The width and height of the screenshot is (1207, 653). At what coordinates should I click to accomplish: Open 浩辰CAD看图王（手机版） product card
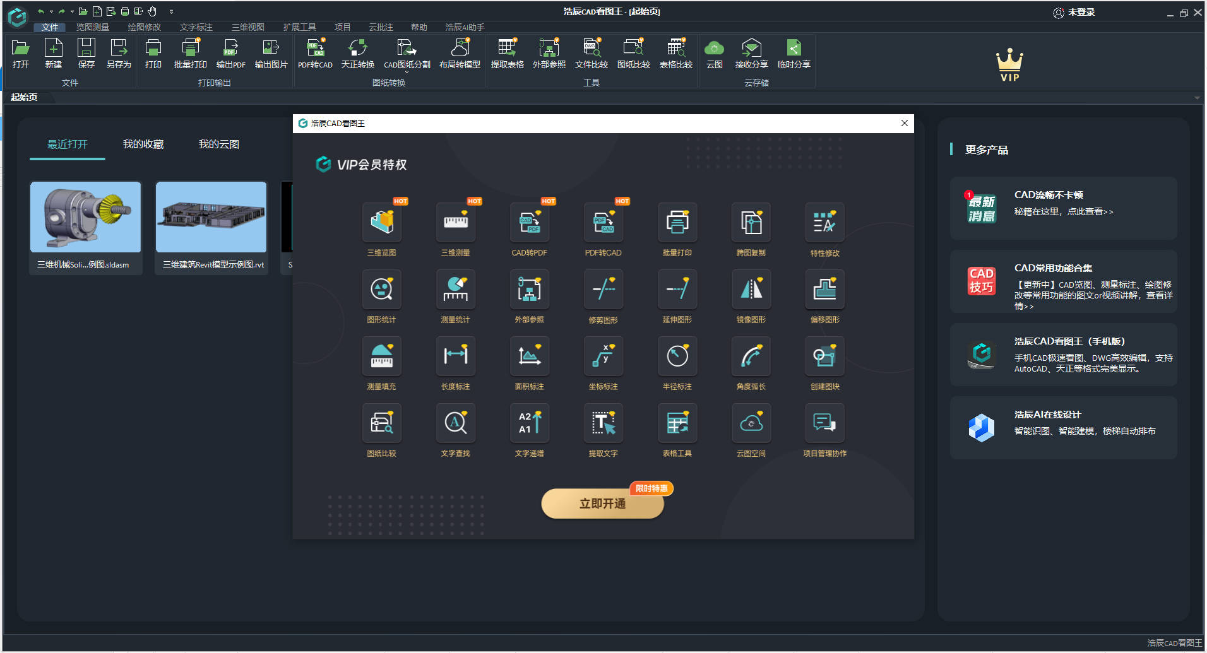(x=1064, y=355)
